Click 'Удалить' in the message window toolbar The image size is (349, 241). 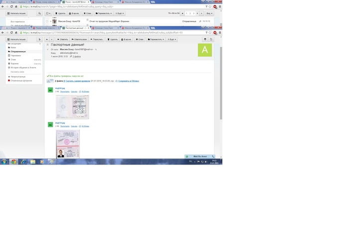coord(113,39)
